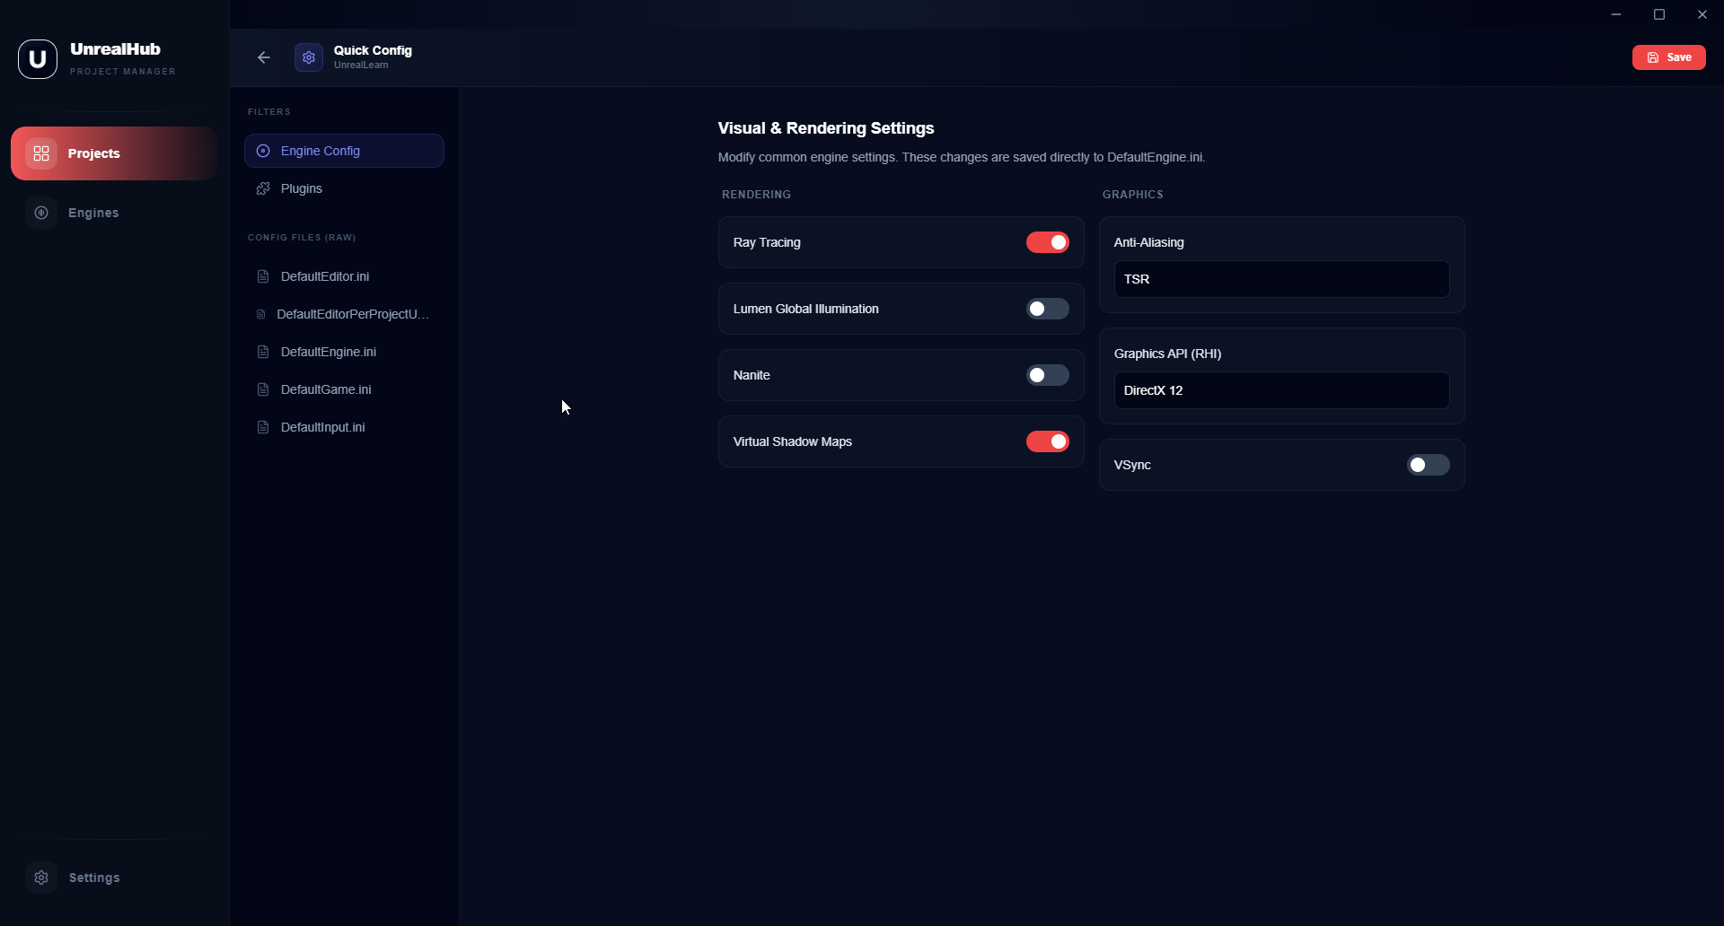Turn on Nanite

(x=1047, y=375)
